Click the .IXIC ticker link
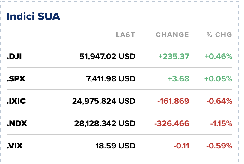The height and width of the screenshot is (164, 244). click(16, 101)
